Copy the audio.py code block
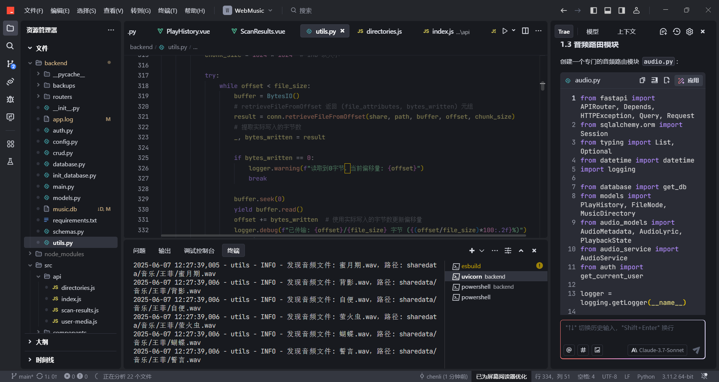 point(642,80)
